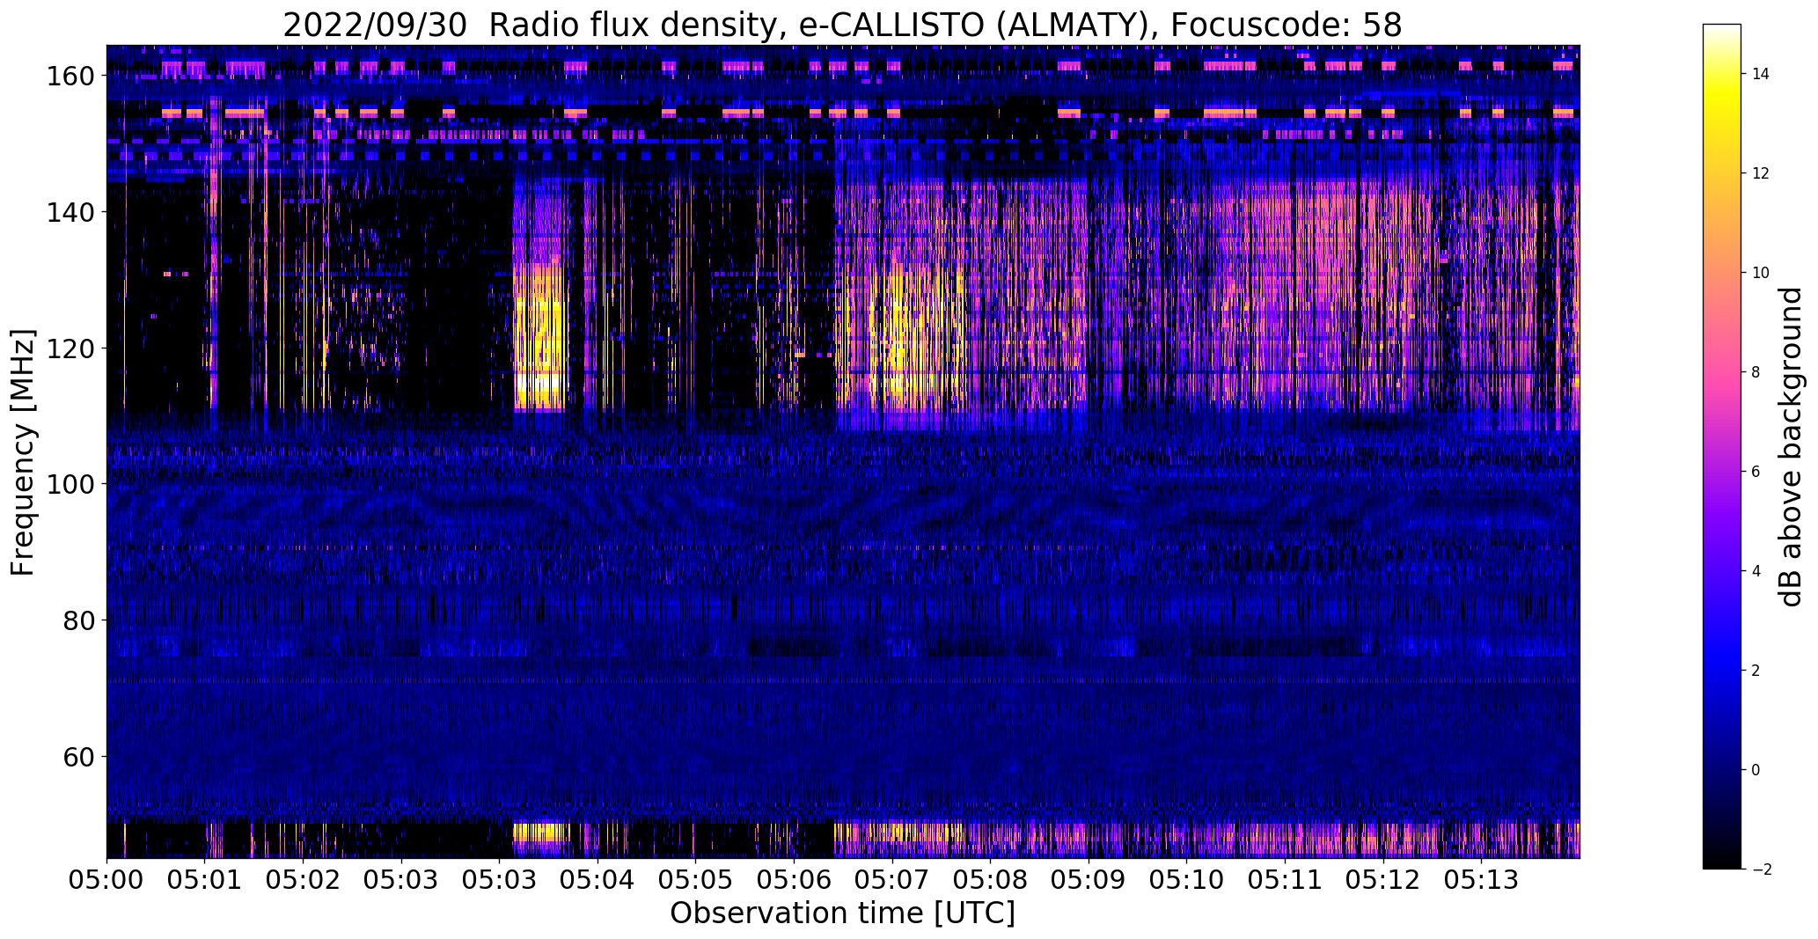Click the 05:07 time tick label
The width and height of the screenshot is (1818, 939).
click(x=892, y=878)
